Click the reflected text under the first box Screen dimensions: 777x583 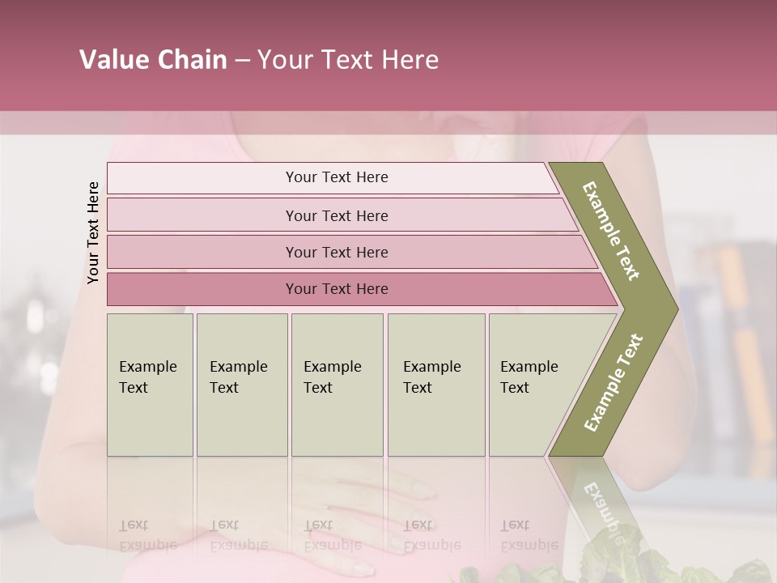point(148,535)
